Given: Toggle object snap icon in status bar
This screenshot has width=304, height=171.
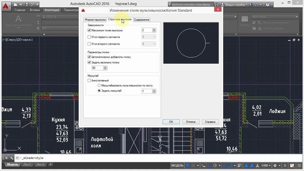Looking at the screenshot, I should [x=230, y=165].
